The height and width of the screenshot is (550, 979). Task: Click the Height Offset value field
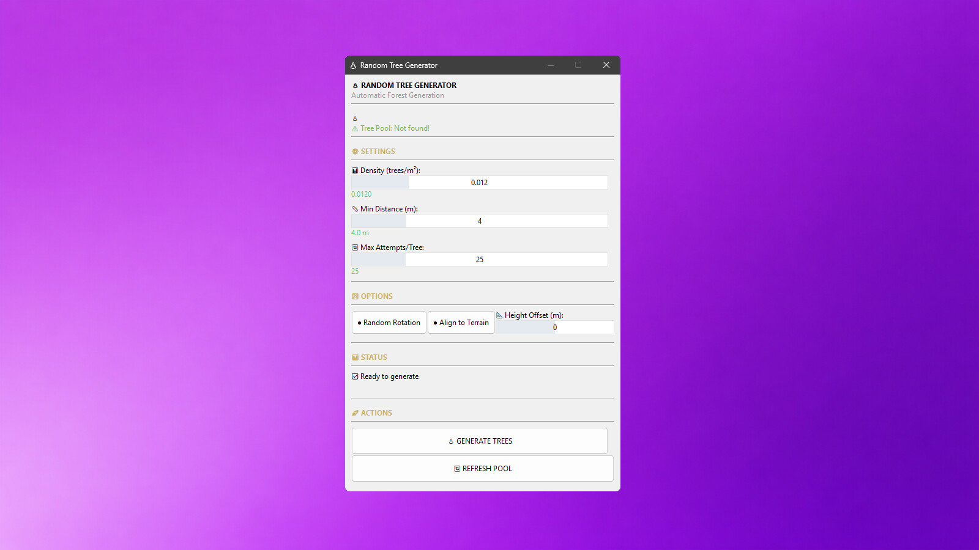pos(554,328)
